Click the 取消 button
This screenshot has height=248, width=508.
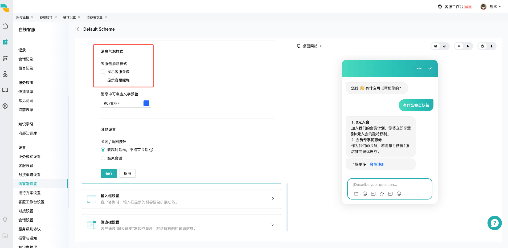coord(128,173)
